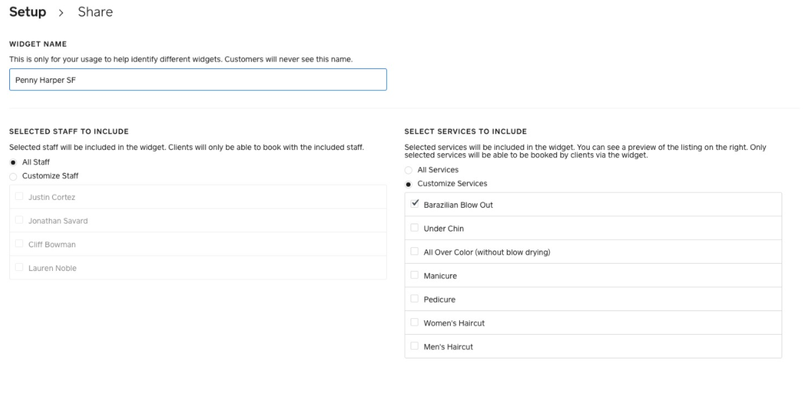The image size is (804, 409).
Task: Click the Cliff Bowman name text
Action: [52, 245]
